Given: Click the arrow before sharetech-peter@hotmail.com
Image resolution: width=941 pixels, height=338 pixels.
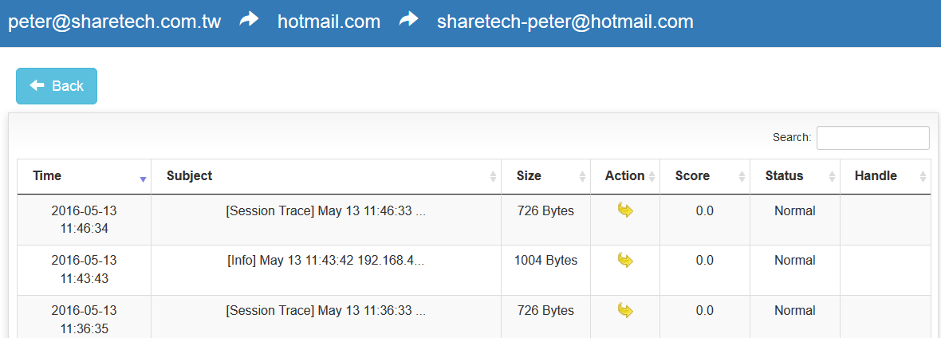Looking at the screenshot, I should click(409, 21).
